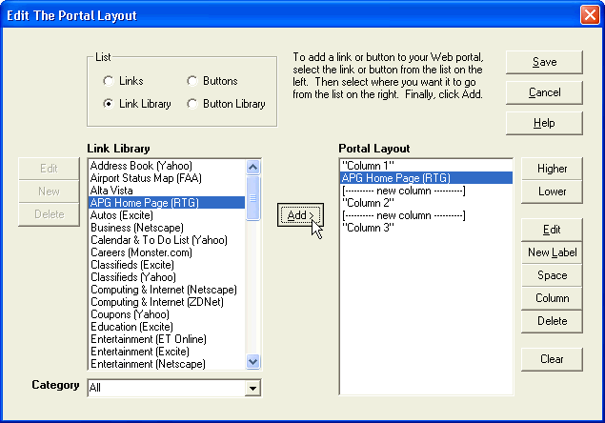Select Address Book (Yahoo) in Link Library
This screenshot has height=423, width=605.
167,166
